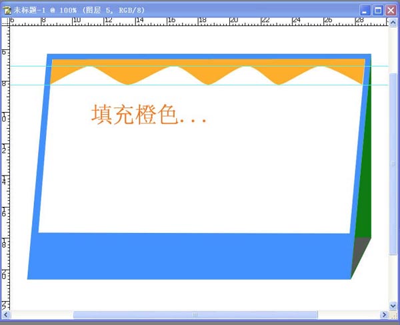Click the document icon in the title bar

coord(7,10)
